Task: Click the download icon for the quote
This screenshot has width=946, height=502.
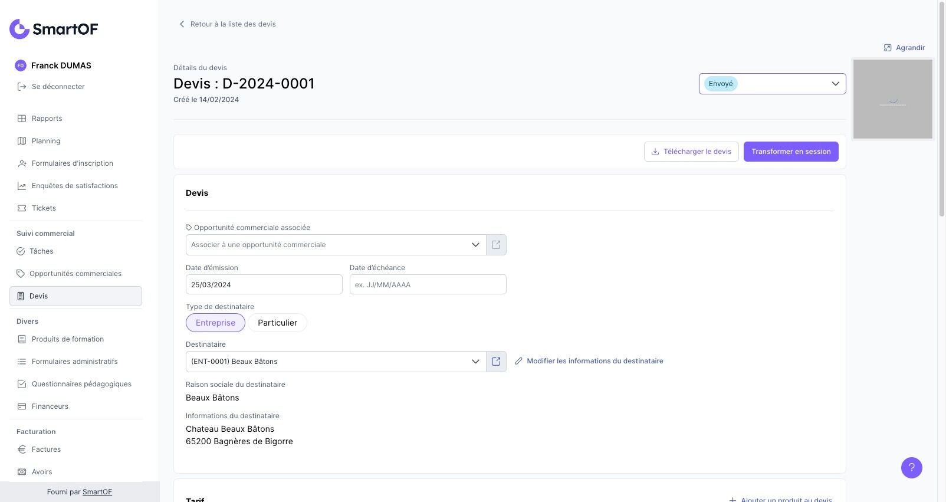Action: 655,152
